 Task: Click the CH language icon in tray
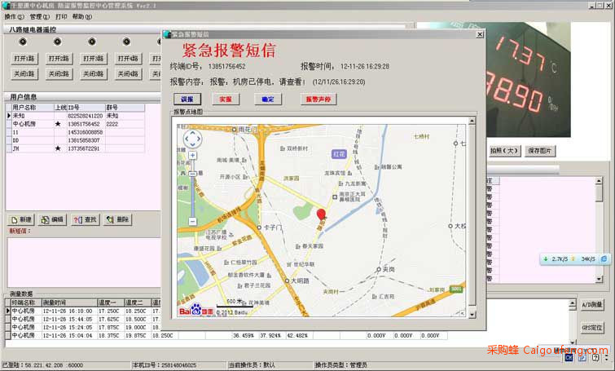pyautogui.click(x=569, y=357)
